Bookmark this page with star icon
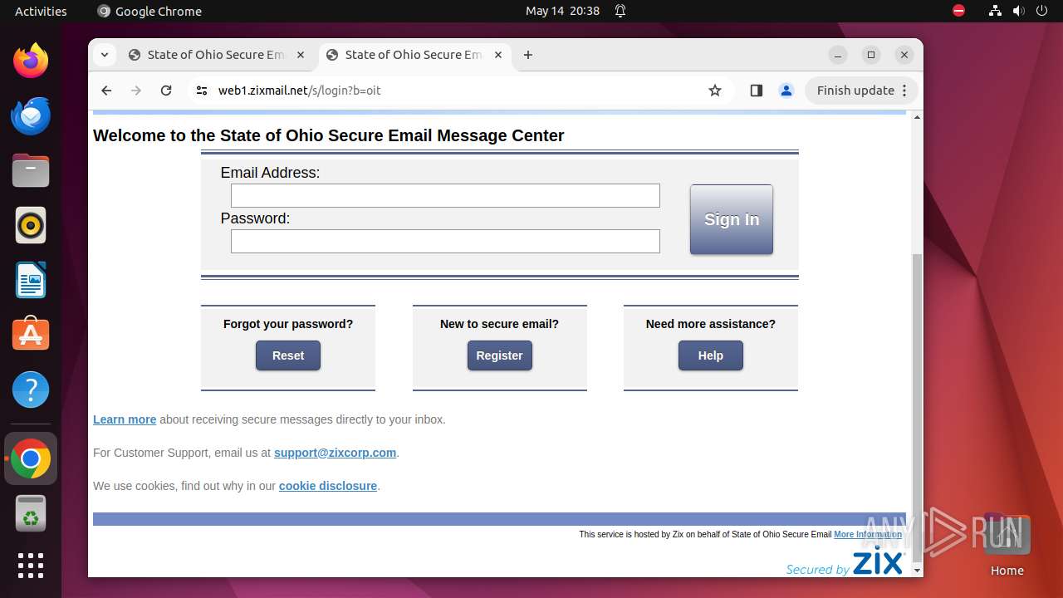The height and width of the screenshot is (598, 1063). (715, 91)
